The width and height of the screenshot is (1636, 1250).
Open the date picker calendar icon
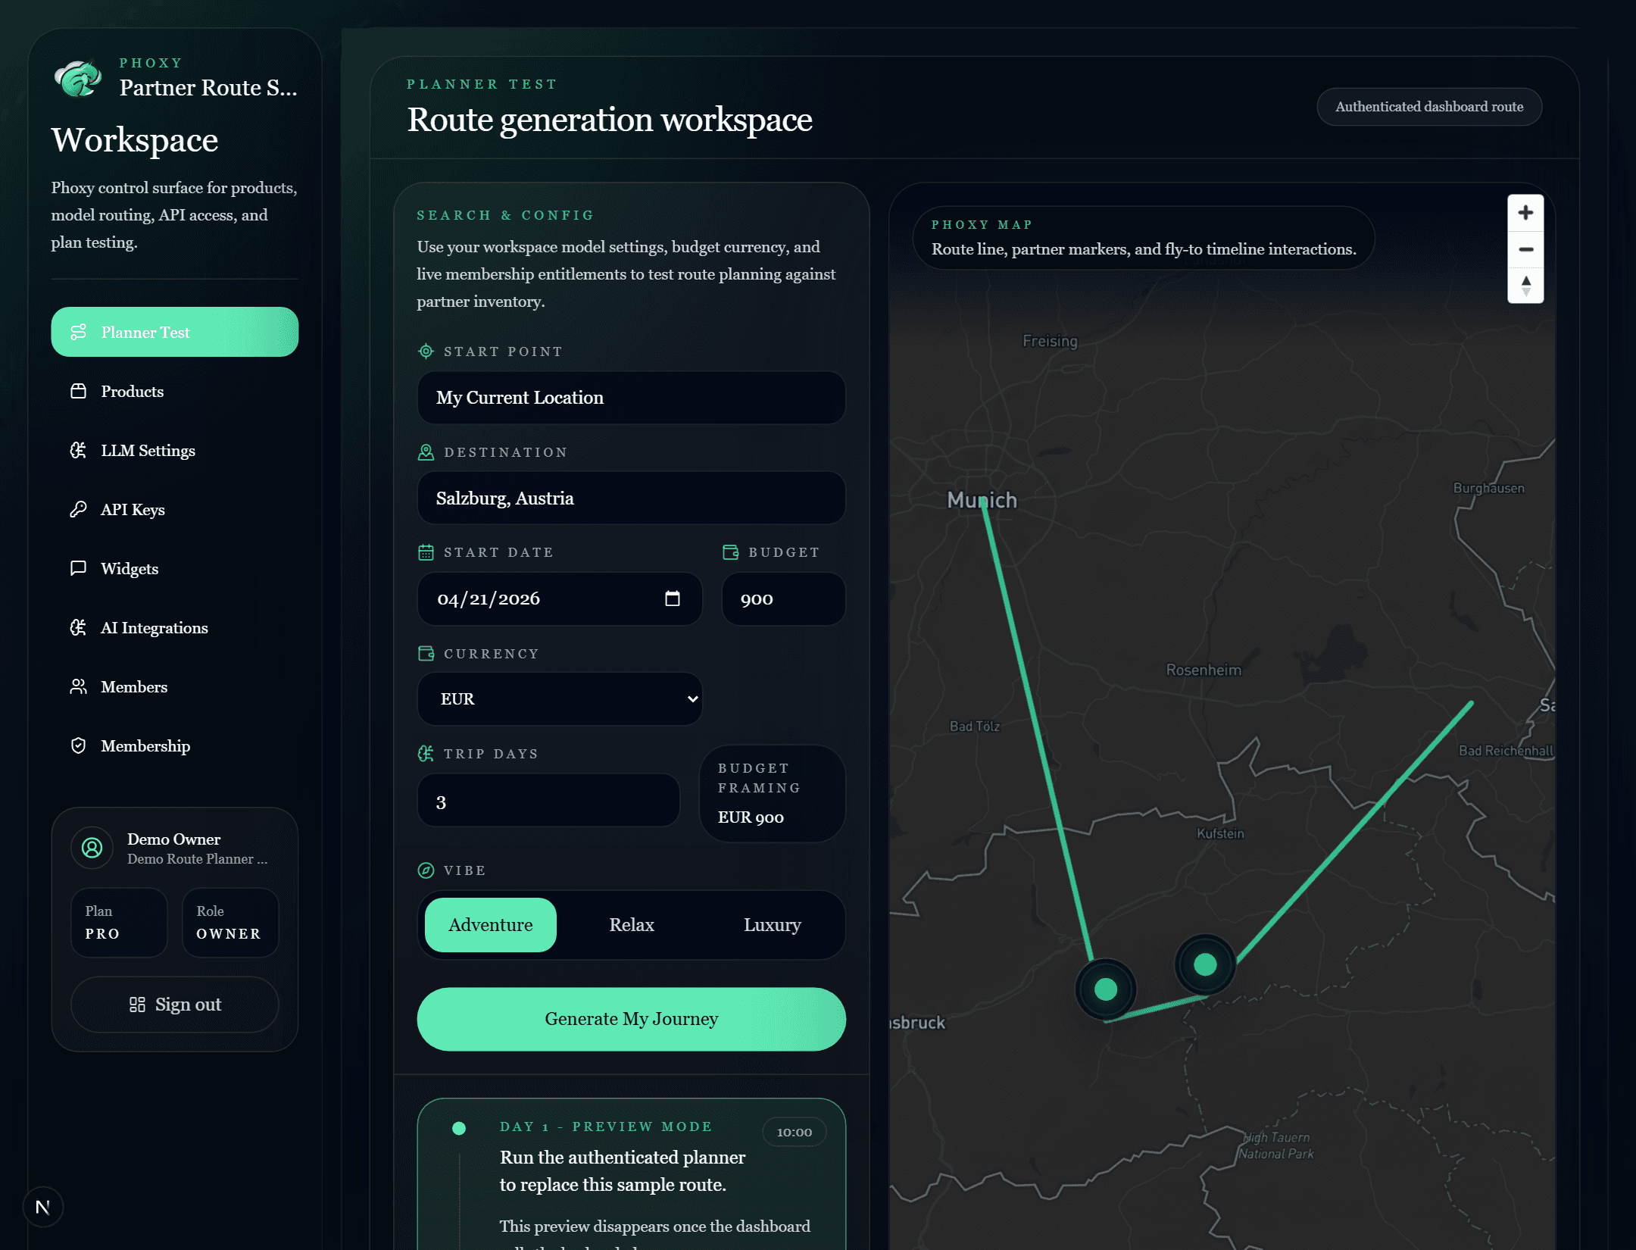click(x=672, y=598)
